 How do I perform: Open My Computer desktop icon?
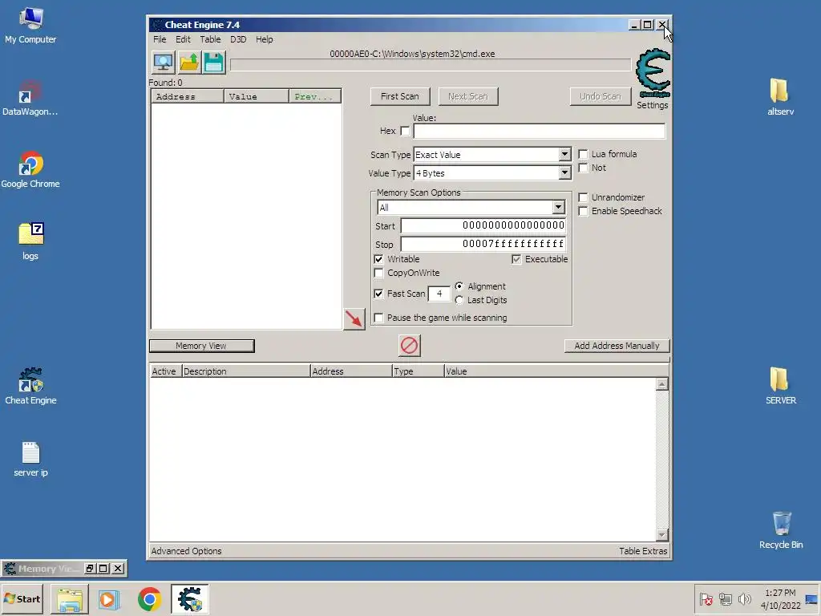click(x=30, y=26)
